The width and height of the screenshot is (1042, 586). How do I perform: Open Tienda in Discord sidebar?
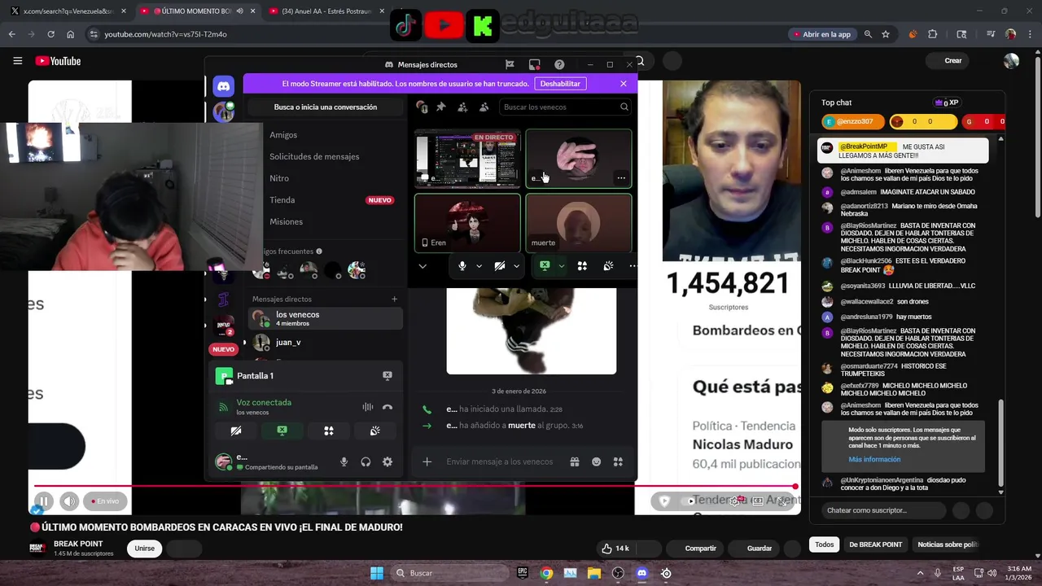point(282,200)
